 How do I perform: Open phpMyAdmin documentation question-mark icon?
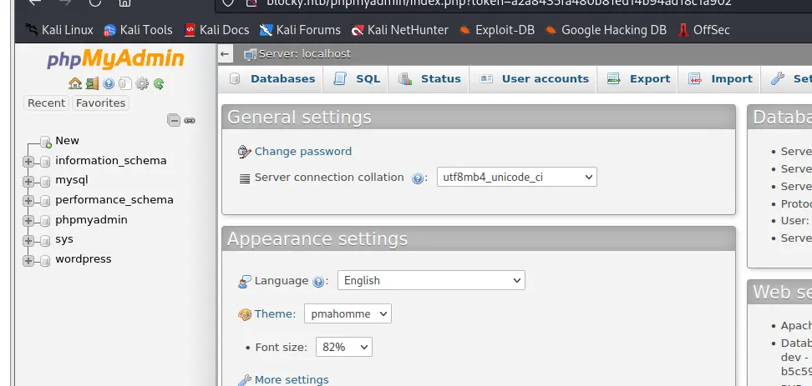click(109, 83)
